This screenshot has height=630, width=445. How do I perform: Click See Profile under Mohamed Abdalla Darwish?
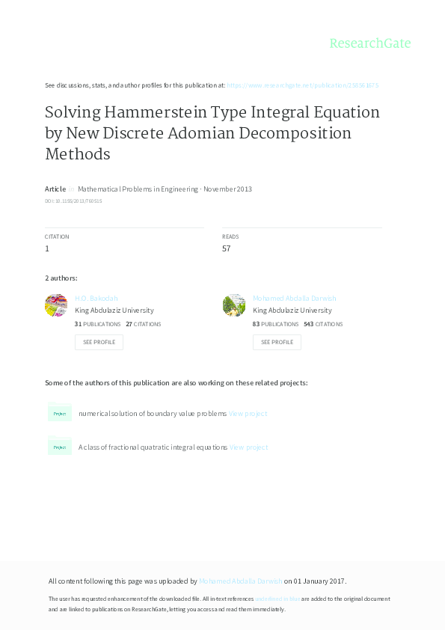pos(277,342)
